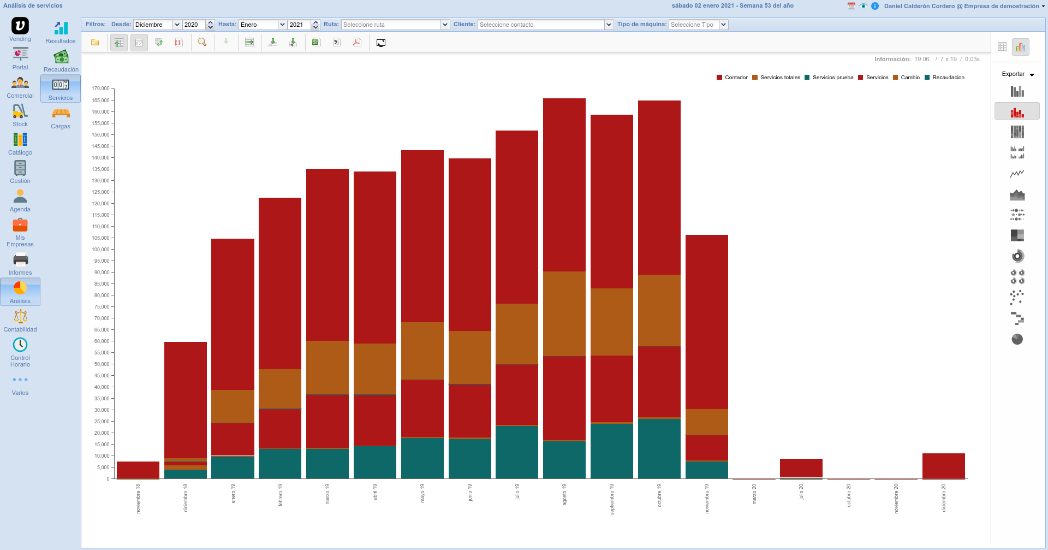Screen dimensions: 1048x550
Task: Click the Cliente contact input field
Action: pyautogui.click(x=540, y=25)
